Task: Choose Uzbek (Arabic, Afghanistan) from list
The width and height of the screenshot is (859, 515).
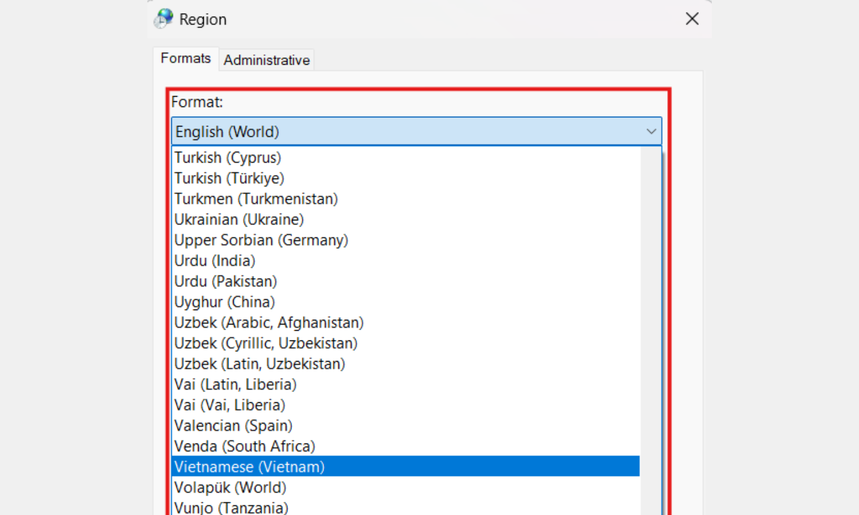Action: point(269,323)
